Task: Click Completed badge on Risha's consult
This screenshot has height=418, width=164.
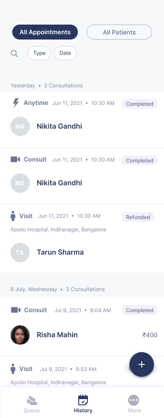Action: pos(140,310)
